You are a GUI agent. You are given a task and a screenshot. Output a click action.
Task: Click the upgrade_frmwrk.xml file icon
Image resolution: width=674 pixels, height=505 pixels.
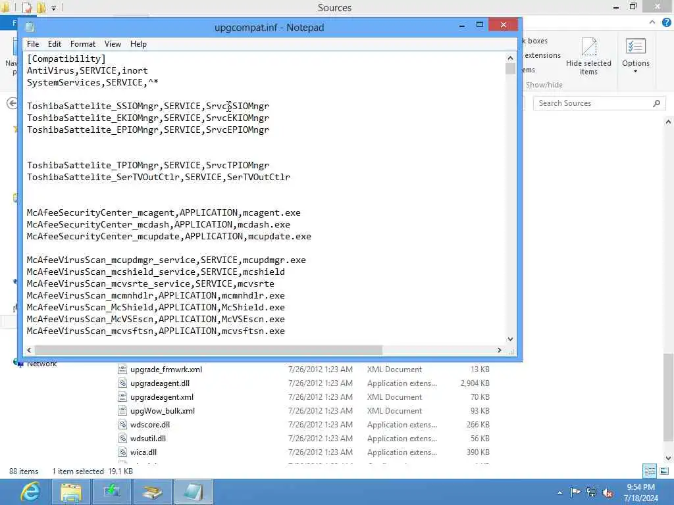click(122, 369)
